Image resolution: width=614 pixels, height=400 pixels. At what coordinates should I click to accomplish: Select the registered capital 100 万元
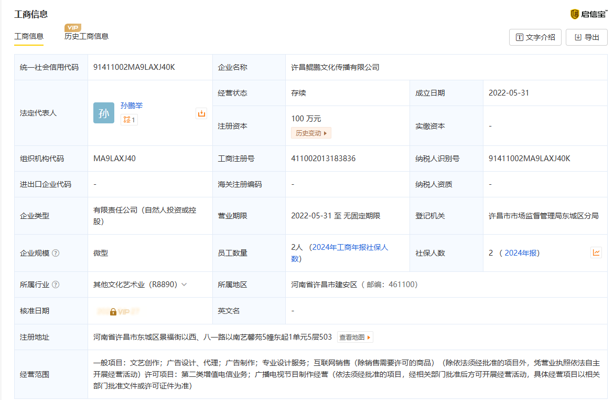[x=306, y=119]
